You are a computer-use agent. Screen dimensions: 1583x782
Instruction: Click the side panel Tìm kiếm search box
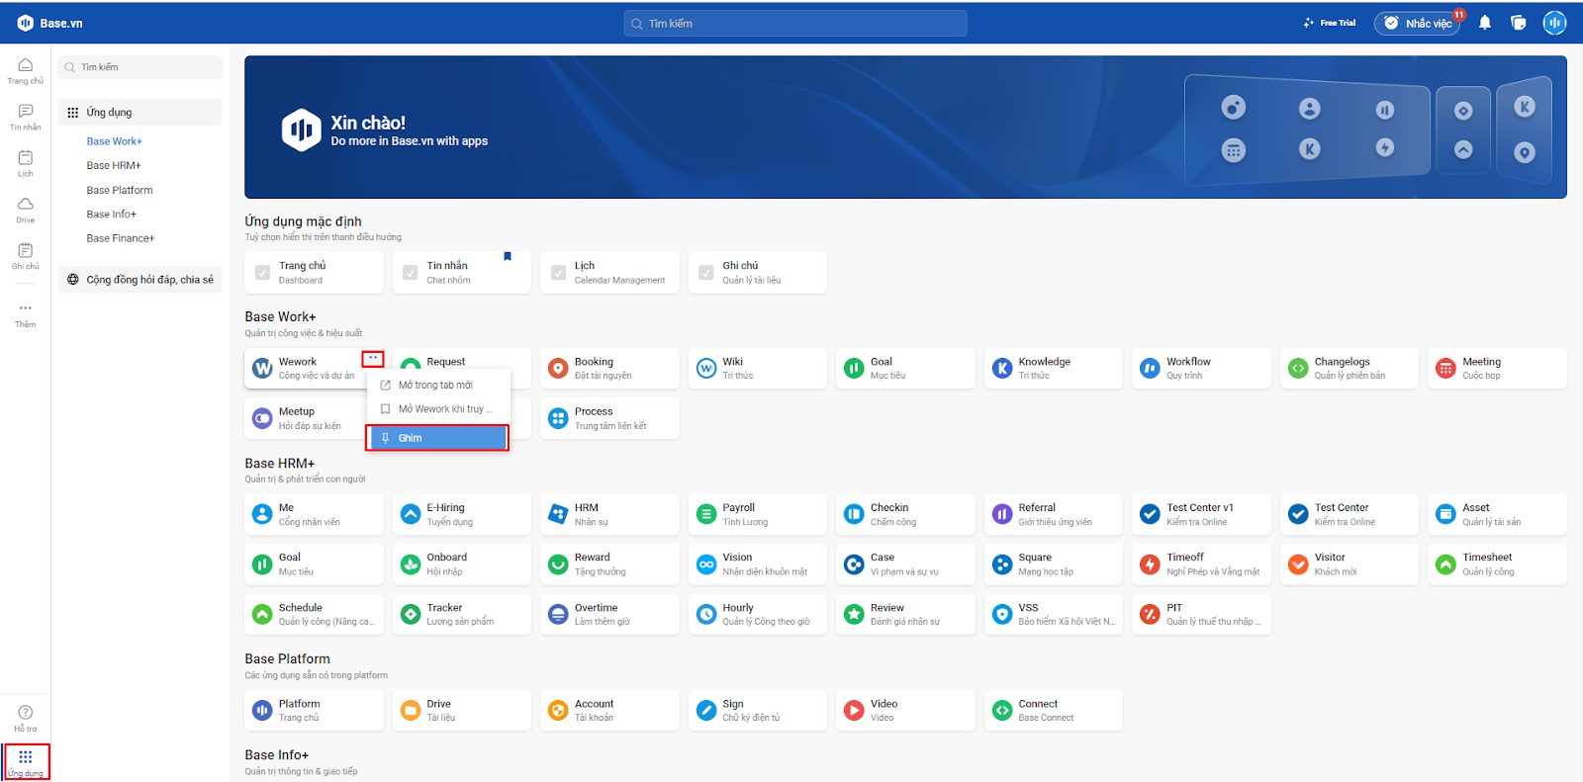(140, 67)
